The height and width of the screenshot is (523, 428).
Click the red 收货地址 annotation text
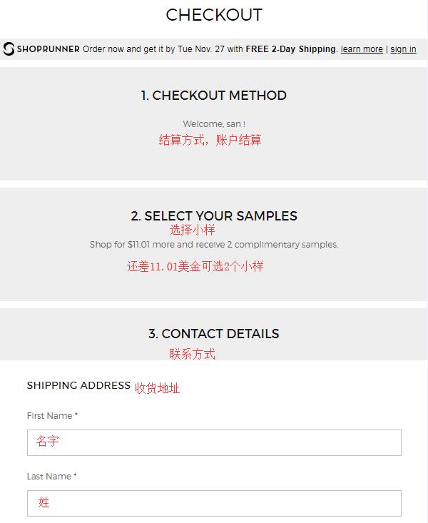[158, 388]
